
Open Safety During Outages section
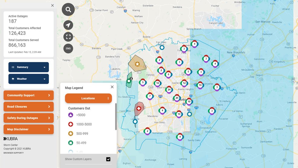click(28, 118)
